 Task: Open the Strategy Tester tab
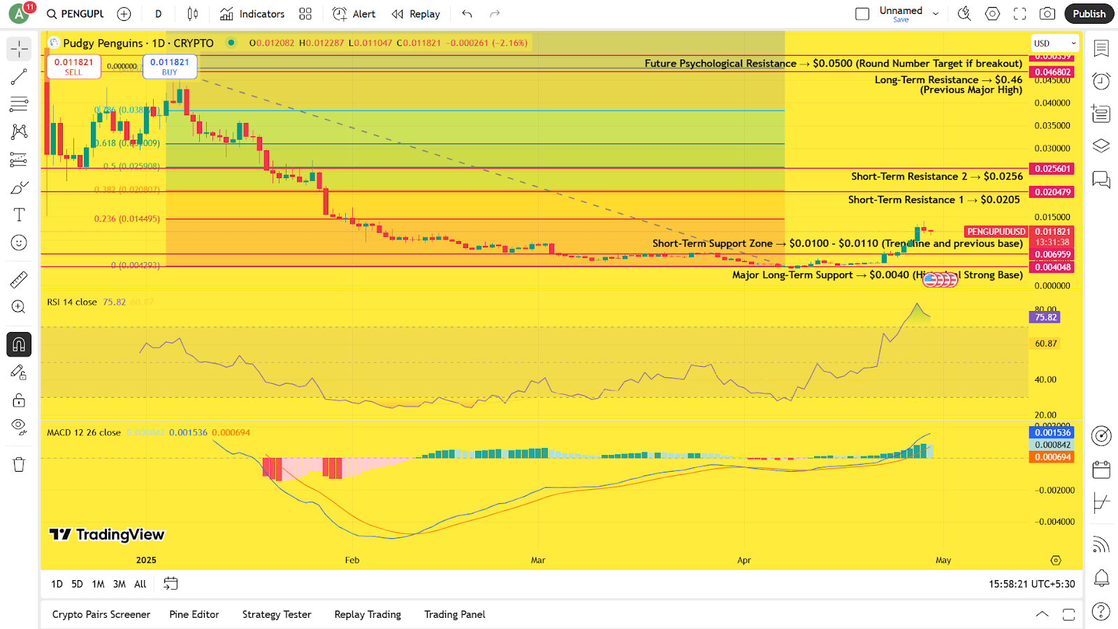pos(277,614)
